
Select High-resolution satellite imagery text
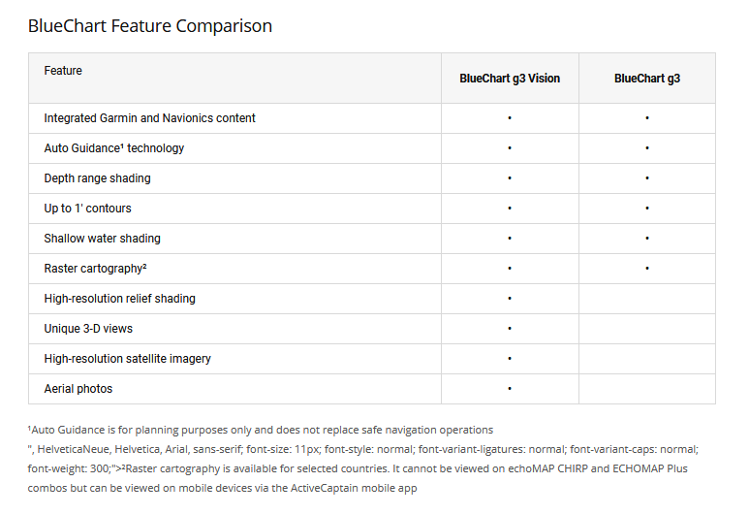127,359
